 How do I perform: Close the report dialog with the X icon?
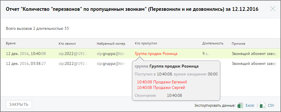click(272, 9)
